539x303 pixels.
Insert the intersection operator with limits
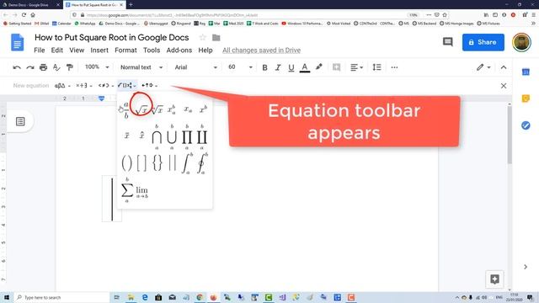[x=157, y=136]
